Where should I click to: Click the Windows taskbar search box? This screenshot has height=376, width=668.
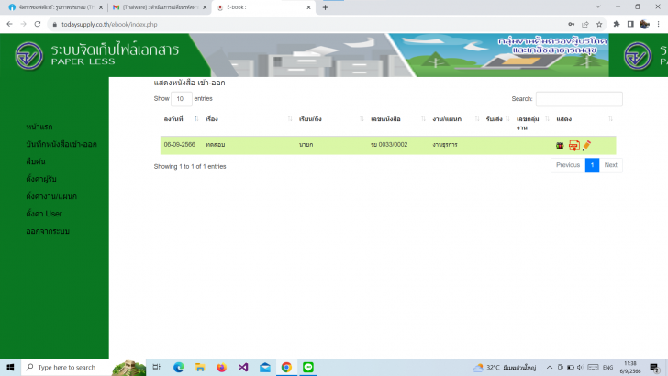pos(83,367)
